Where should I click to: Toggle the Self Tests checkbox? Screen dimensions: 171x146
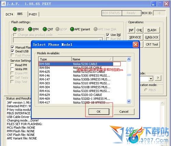coord(12,77)
